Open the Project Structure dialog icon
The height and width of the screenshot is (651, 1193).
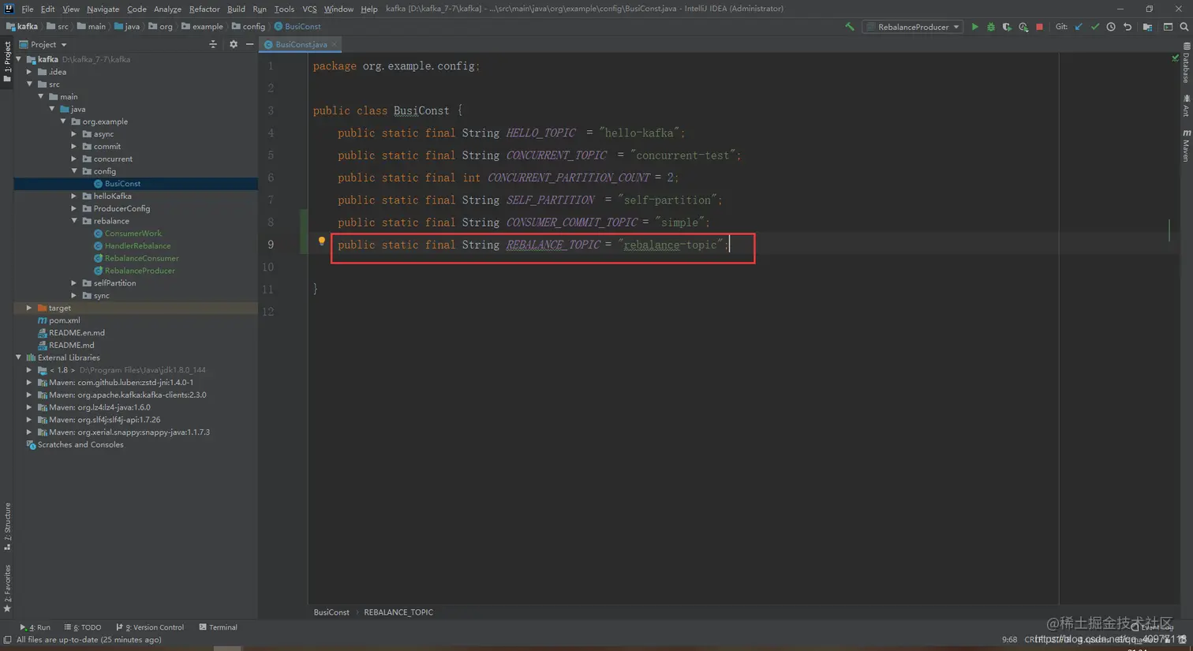1148,27
